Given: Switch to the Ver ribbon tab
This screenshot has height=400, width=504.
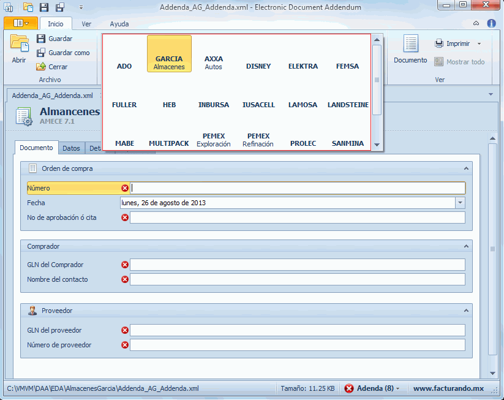Looking at the screenshot, I should point(86,24).
